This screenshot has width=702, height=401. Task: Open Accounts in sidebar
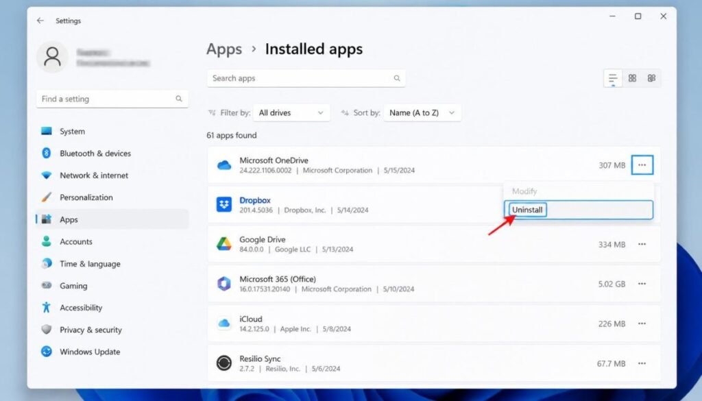112,242
